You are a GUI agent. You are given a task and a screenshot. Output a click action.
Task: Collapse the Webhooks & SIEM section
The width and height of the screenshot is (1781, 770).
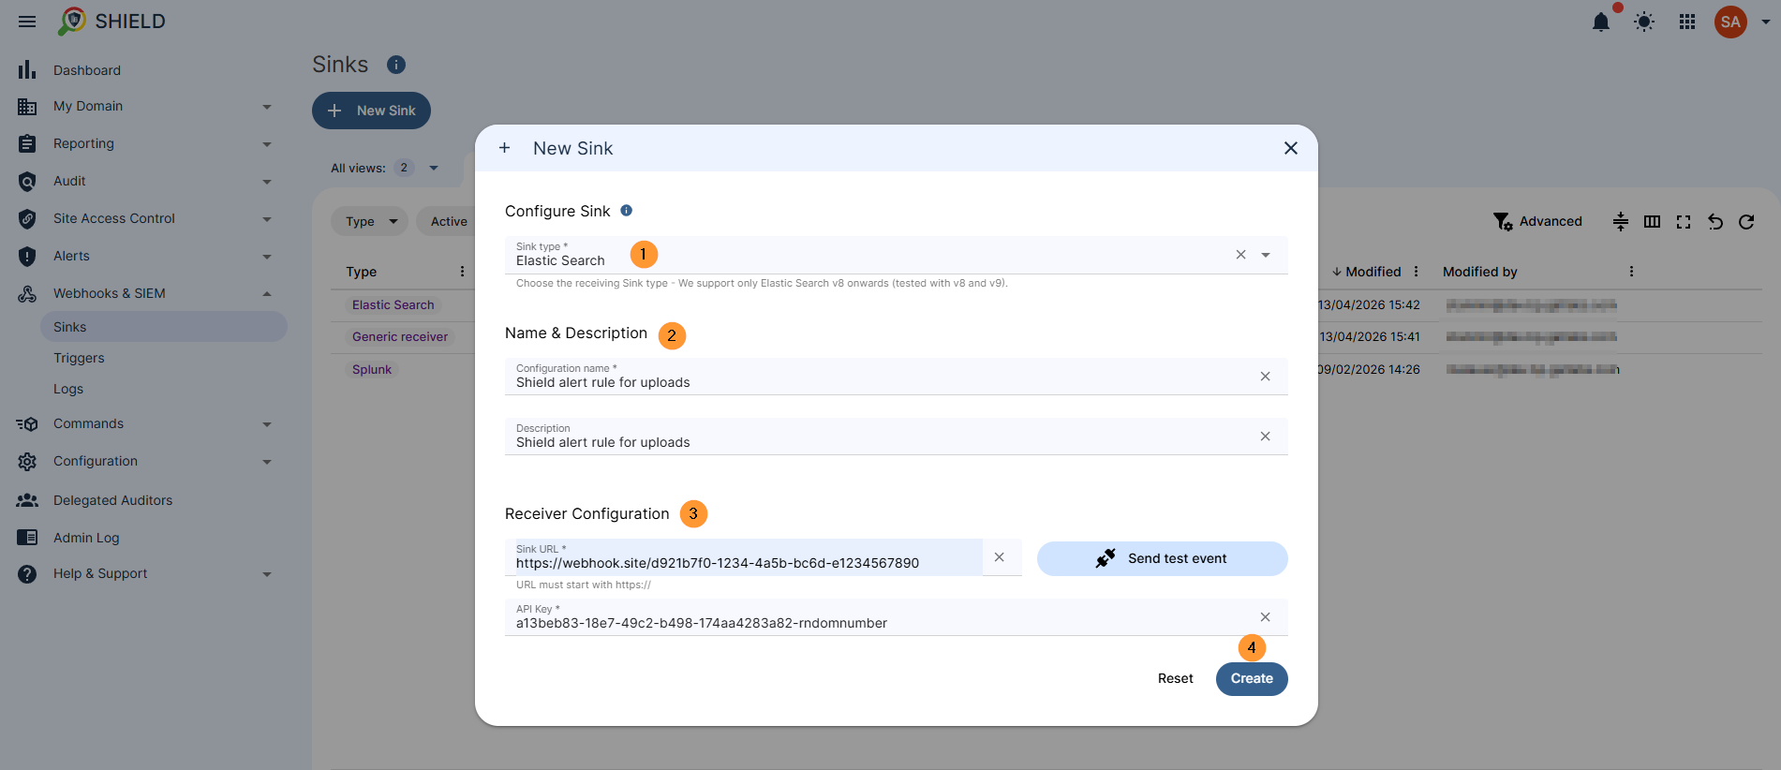[x=267, y=294]
